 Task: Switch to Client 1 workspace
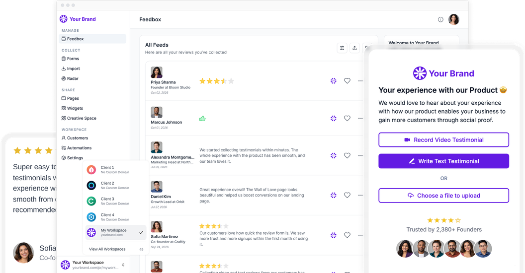pos(116,170)
